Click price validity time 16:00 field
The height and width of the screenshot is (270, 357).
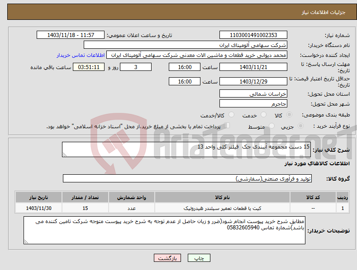[185, 81]
